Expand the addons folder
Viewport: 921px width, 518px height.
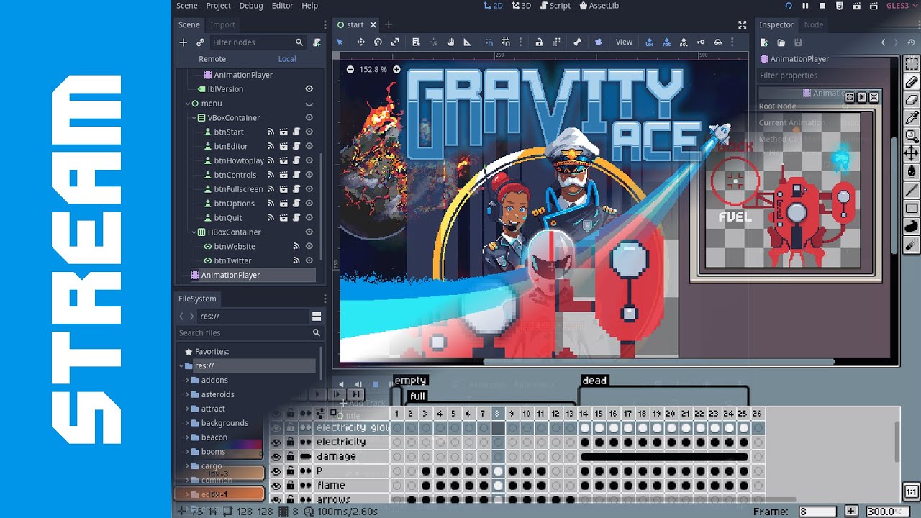[x=187, y=380]
